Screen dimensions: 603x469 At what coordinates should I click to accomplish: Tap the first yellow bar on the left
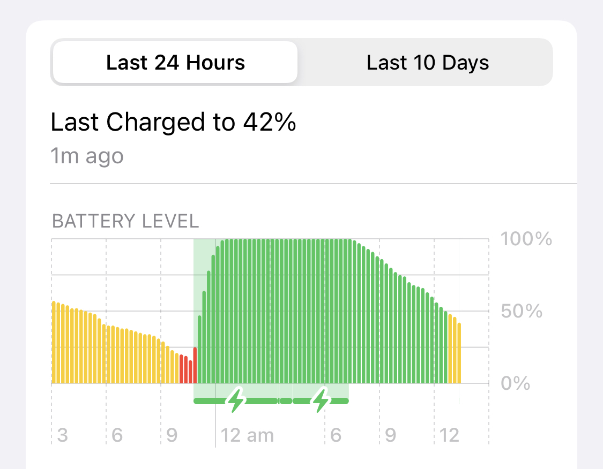(x=54, y=342)
